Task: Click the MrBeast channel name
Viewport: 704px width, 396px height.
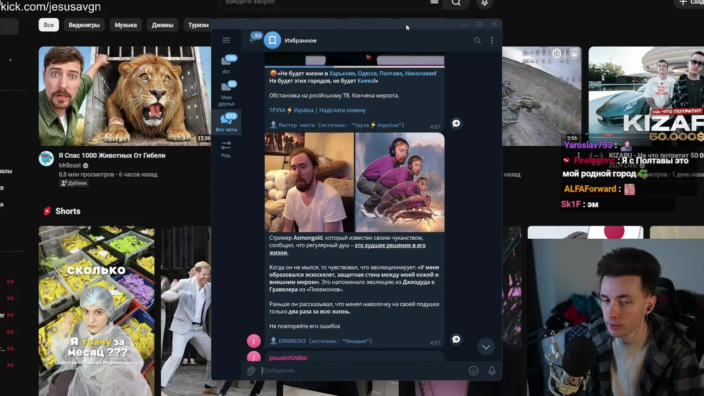Action: [70, 166]
